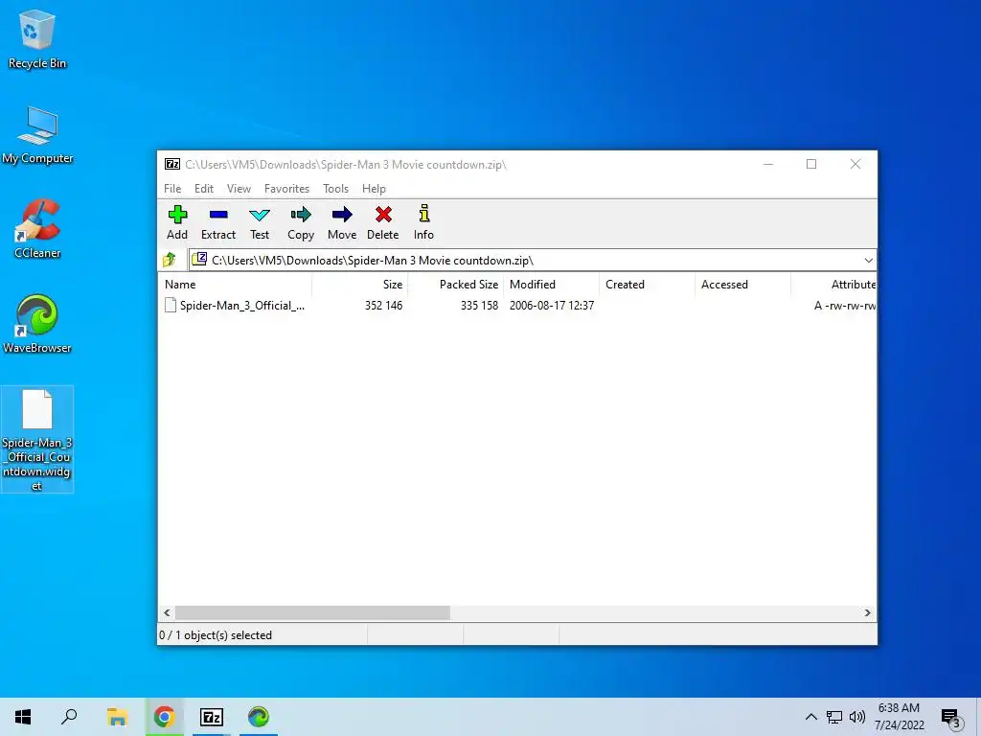
Task: Click the Add toolbar icon
Action: click(x=177, y=215)
